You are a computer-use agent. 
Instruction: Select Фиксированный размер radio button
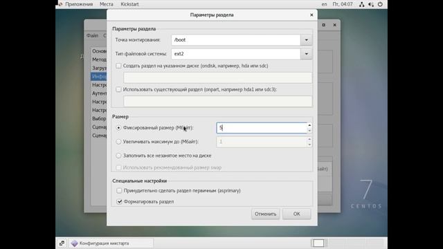pyautogui.click(x=118, y=128)
